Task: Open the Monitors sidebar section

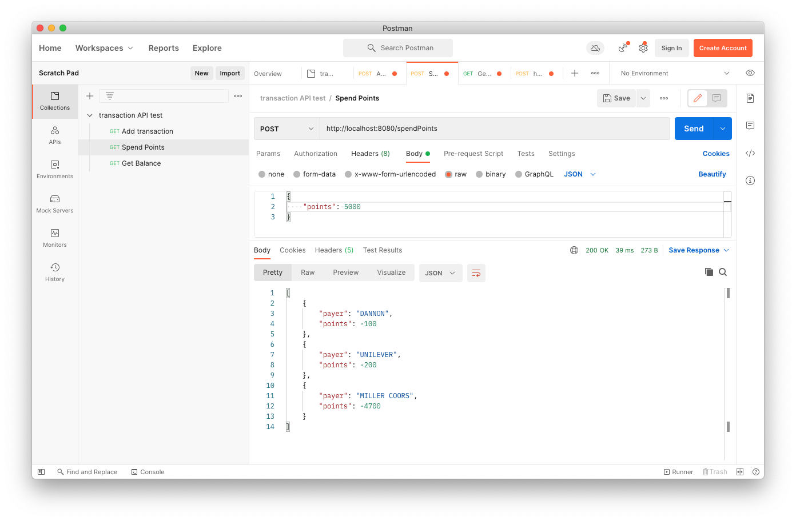Action: point(55,238)
